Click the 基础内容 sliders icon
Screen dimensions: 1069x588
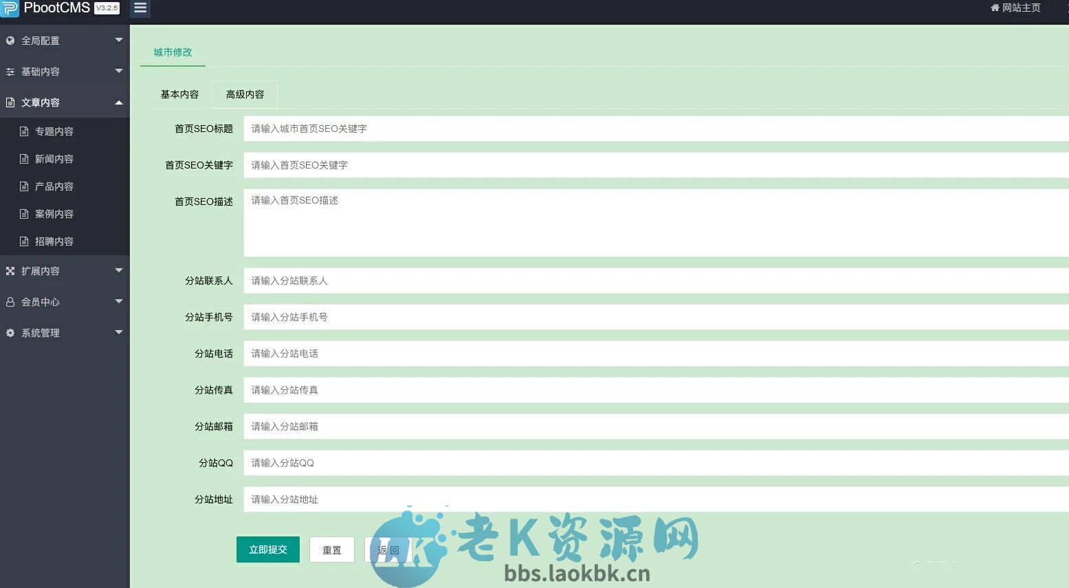[x=10, y=71]
